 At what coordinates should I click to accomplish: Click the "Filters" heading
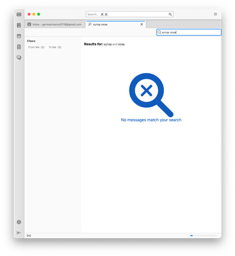pos(31,41)
